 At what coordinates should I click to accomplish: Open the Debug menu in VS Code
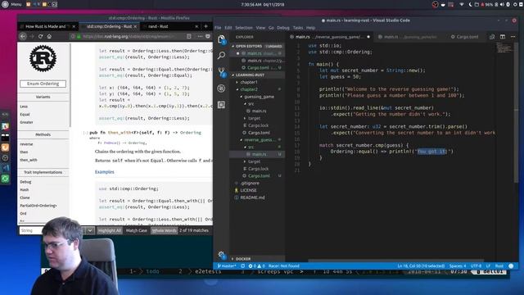click(x=283, y=28)
